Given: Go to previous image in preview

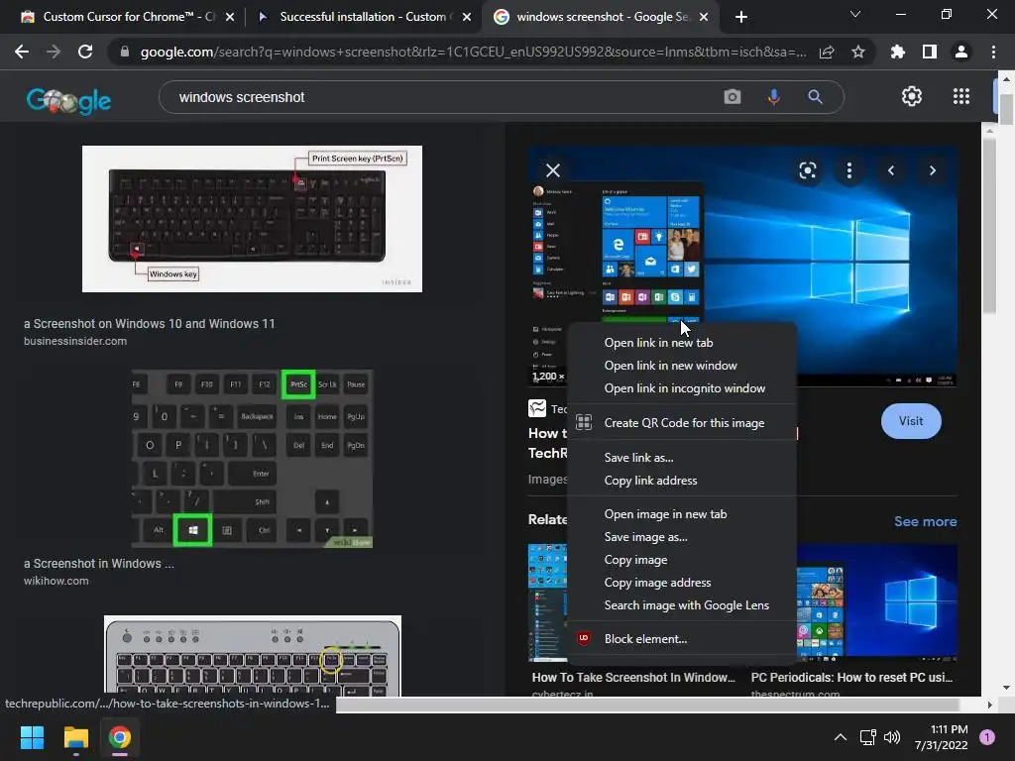Looking at the screenshot, I should click(x=891, y=170).
